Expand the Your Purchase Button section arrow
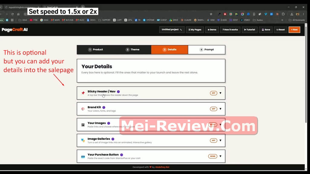The height and width of the screenshot is (174, 310). pos(220,156)
